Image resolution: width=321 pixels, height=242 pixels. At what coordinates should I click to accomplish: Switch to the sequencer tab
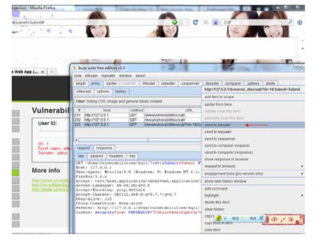[190, 84]
